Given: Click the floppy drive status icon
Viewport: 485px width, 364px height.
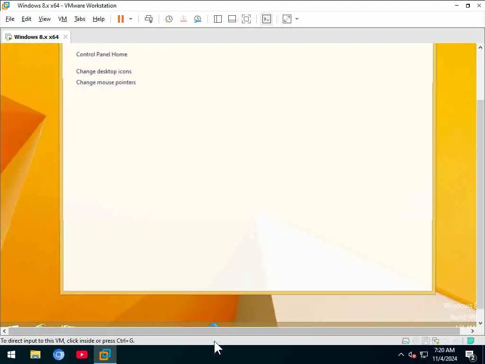Looking at the screenshot, I should [426, 341].
